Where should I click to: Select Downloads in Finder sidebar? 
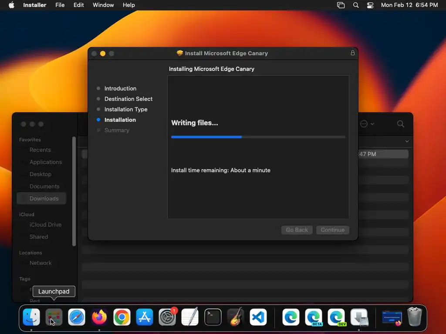41,198
